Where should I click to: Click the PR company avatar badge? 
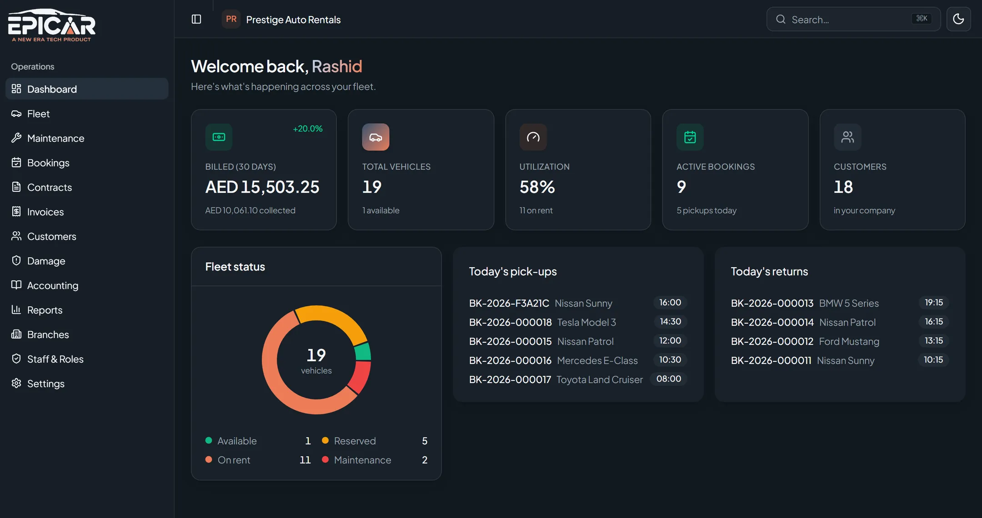(x=231, y=19)
